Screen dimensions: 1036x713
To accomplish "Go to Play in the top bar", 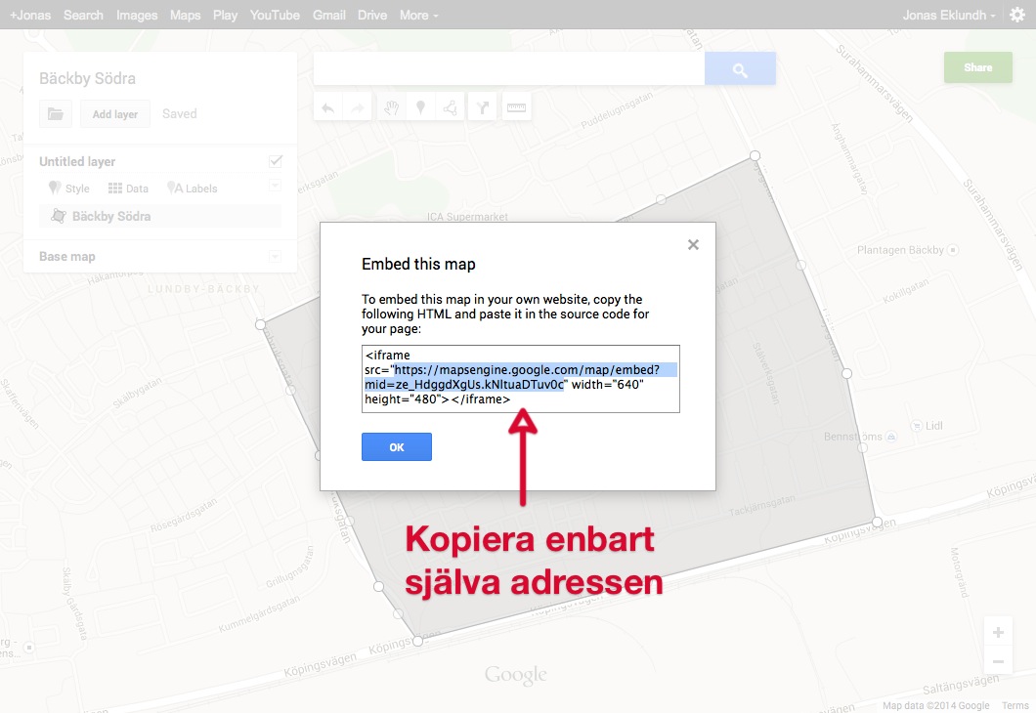I will click(226, 16).
